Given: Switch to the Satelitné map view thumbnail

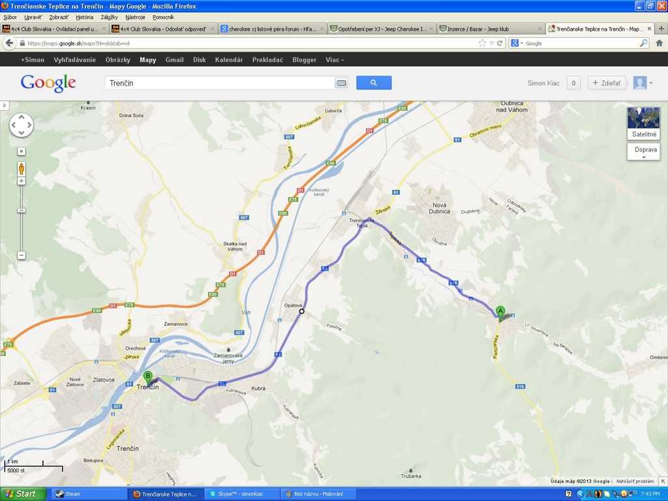Looking at the screenshot, I should [x=644, y=123].
